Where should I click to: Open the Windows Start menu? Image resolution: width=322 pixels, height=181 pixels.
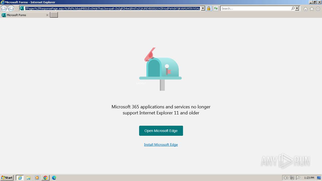point(7,178)
